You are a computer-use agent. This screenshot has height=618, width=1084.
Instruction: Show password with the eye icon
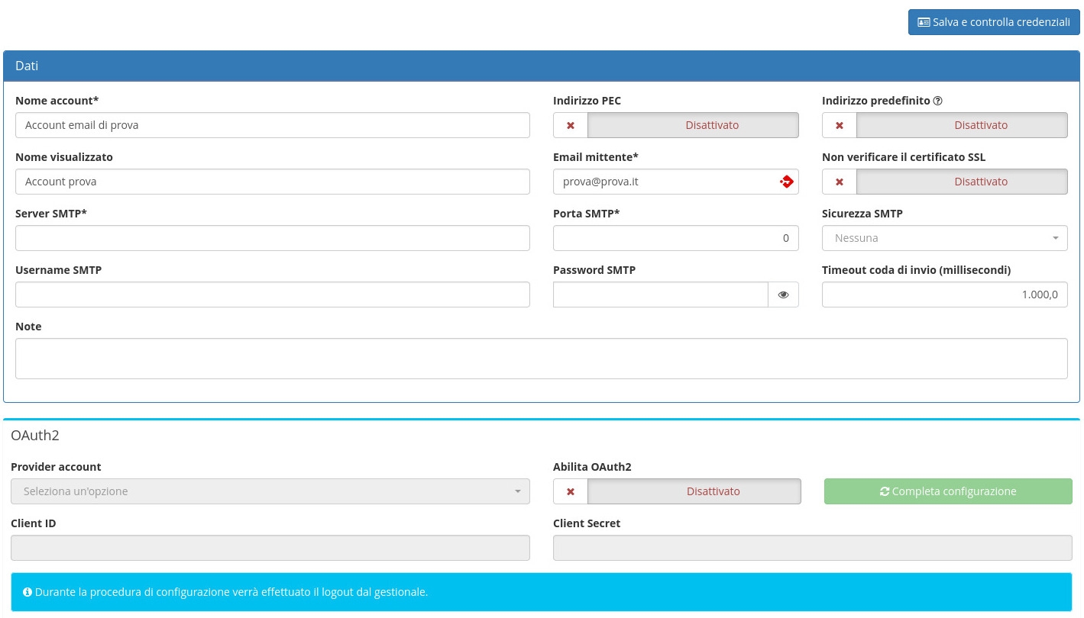click(783, 295)
